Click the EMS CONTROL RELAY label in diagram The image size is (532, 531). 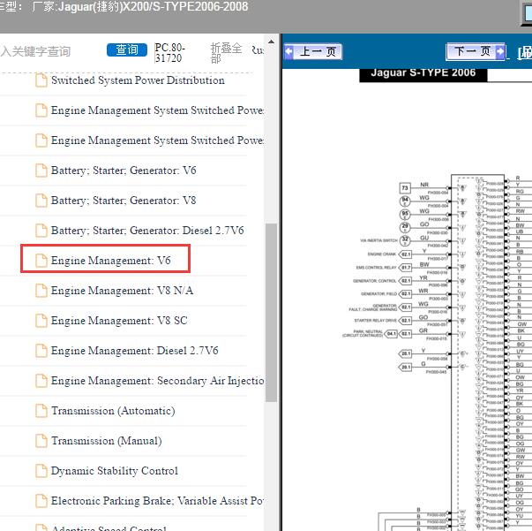coord(376,268)
